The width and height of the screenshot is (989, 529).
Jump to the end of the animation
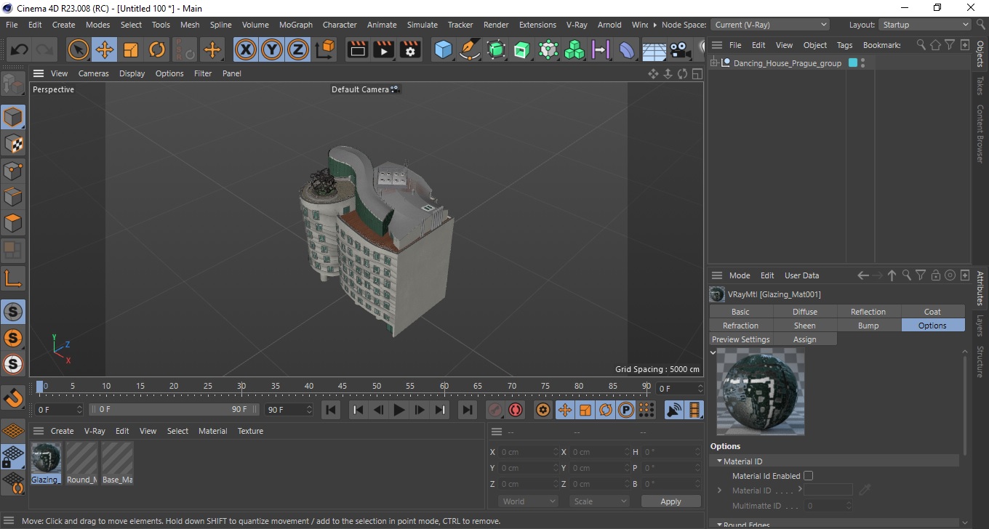468,410
